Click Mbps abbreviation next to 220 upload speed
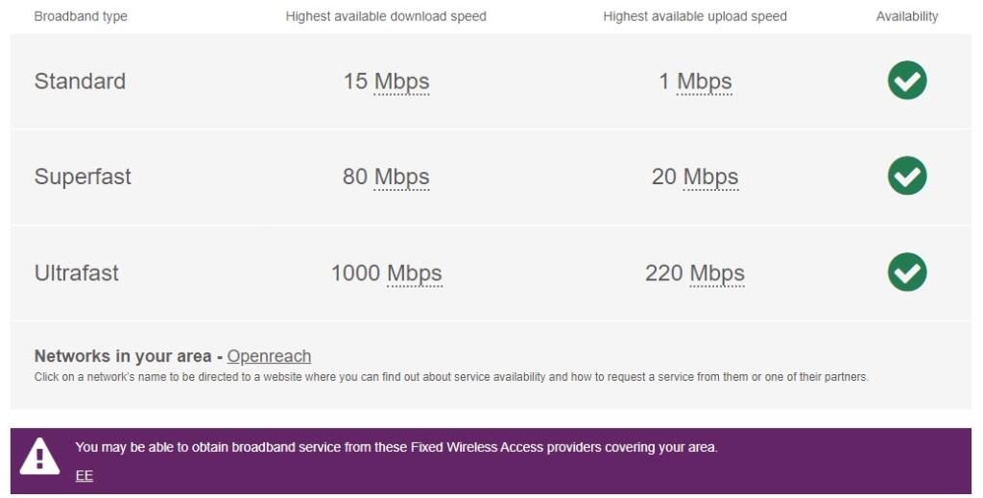Image resolution: width=983 pixels, height=498 pixels. pos(717,273)
